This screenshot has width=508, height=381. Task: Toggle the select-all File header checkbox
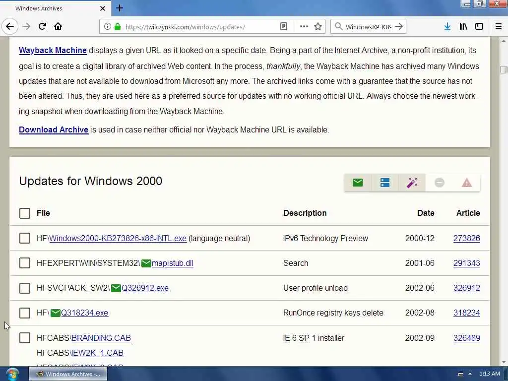click(25, 213)
